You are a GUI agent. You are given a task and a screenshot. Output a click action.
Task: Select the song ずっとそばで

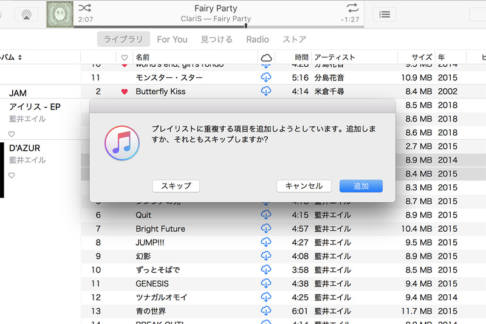(158, 270)
